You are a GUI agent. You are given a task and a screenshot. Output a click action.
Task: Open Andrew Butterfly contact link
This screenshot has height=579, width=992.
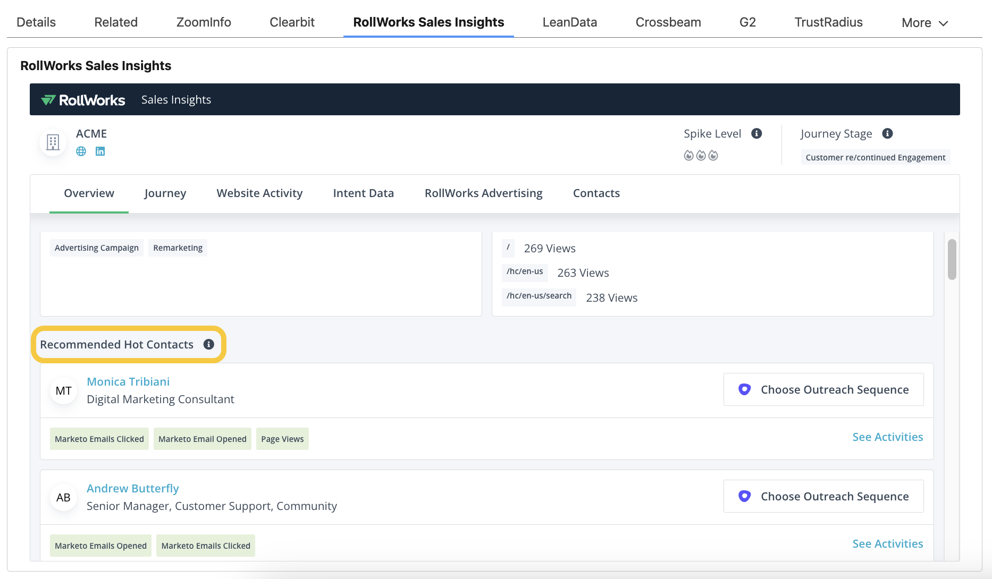tap(132, 489)
